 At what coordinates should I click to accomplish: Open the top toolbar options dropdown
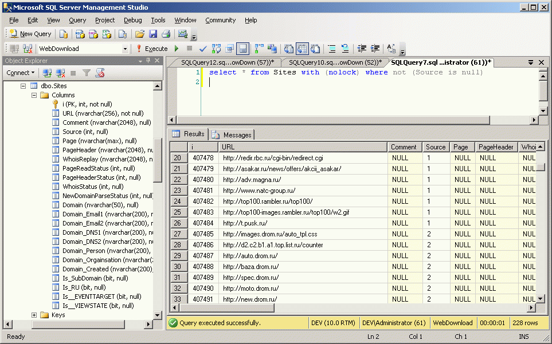(194, 35)
